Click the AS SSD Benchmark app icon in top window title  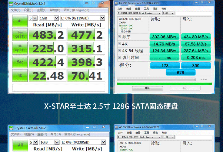[x=116, y=3]
